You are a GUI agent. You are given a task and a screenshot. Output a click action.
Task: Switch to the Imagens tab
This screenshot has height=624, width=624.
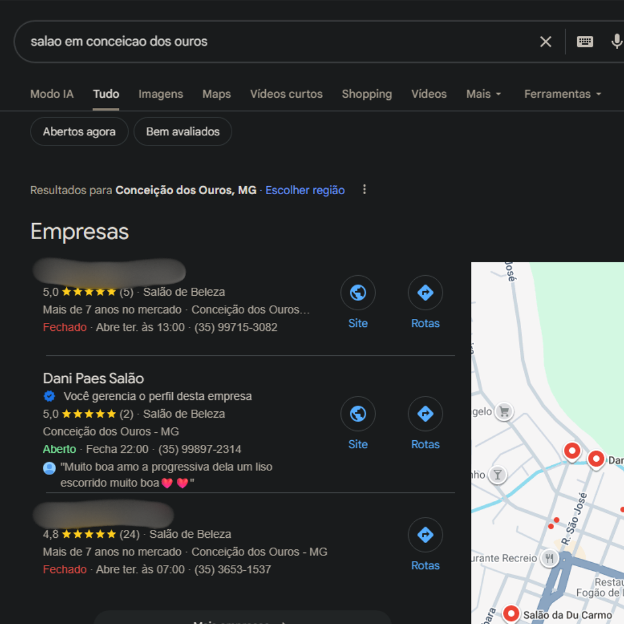(161, 94)
